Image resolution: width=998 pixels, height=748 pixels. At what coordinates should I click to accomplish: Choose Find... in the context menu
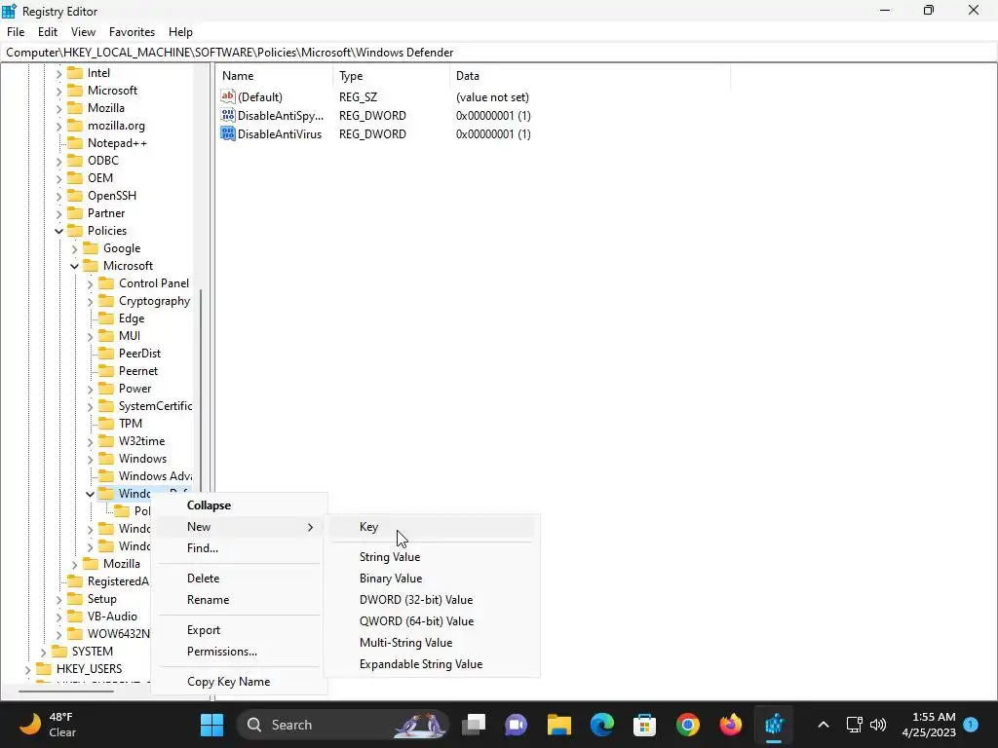203,548
